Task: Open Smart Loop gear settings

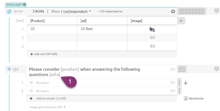Action: [x=173, y=11]
